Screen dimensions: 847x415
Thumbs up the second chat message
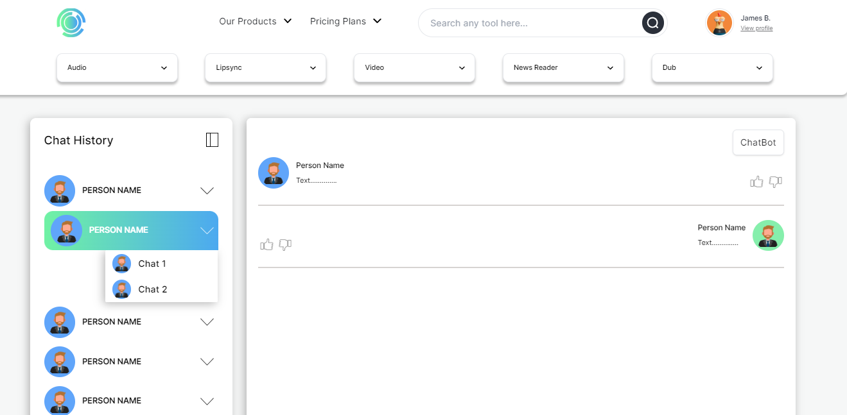(266, 244)
